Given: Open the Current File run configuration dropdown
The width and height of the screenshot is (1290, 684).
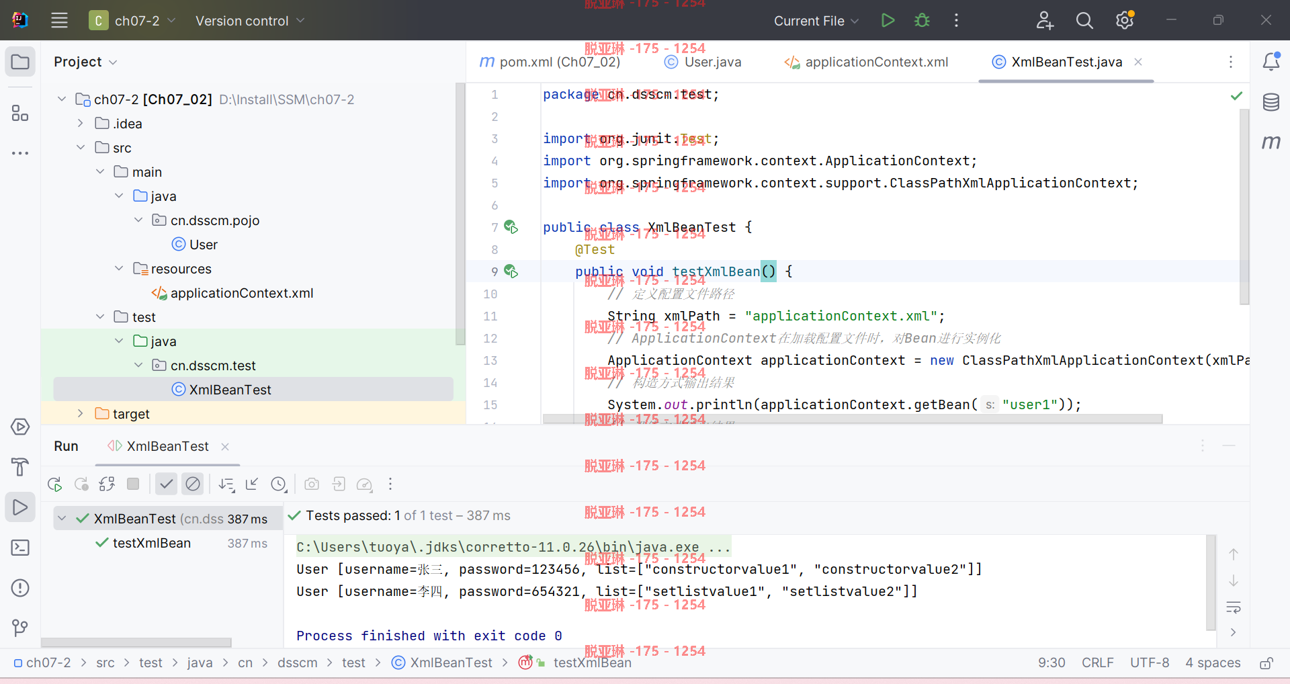Looking at the screenshot, I should coord(816,21).
